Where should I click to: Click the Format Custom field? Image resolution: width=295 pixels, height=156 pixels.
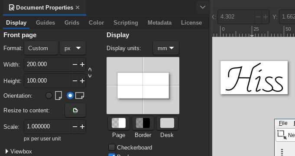pos(41,48)
